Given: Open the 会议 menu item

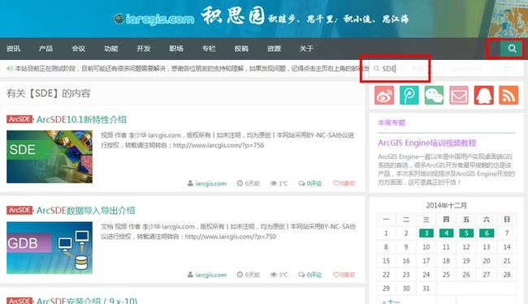Looking at the screenshot, I should [79, 49].
